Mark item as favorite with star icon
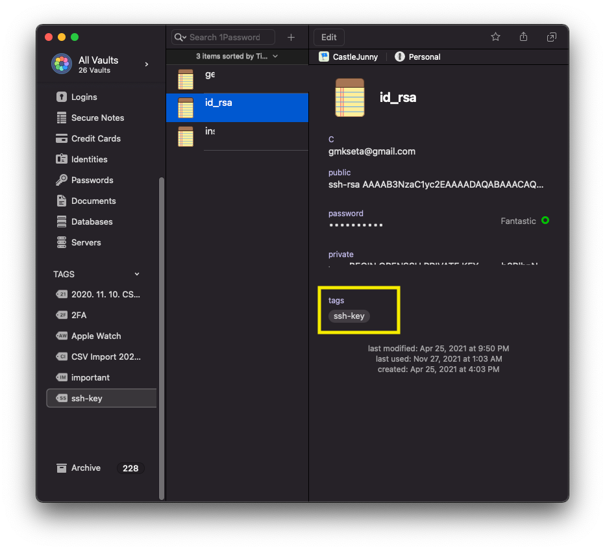The image size is (605, 550). (495, 37)
